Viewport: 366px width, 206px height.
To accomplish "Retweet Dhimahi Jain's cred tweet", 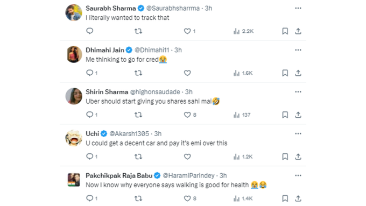I will click(138, 73).
